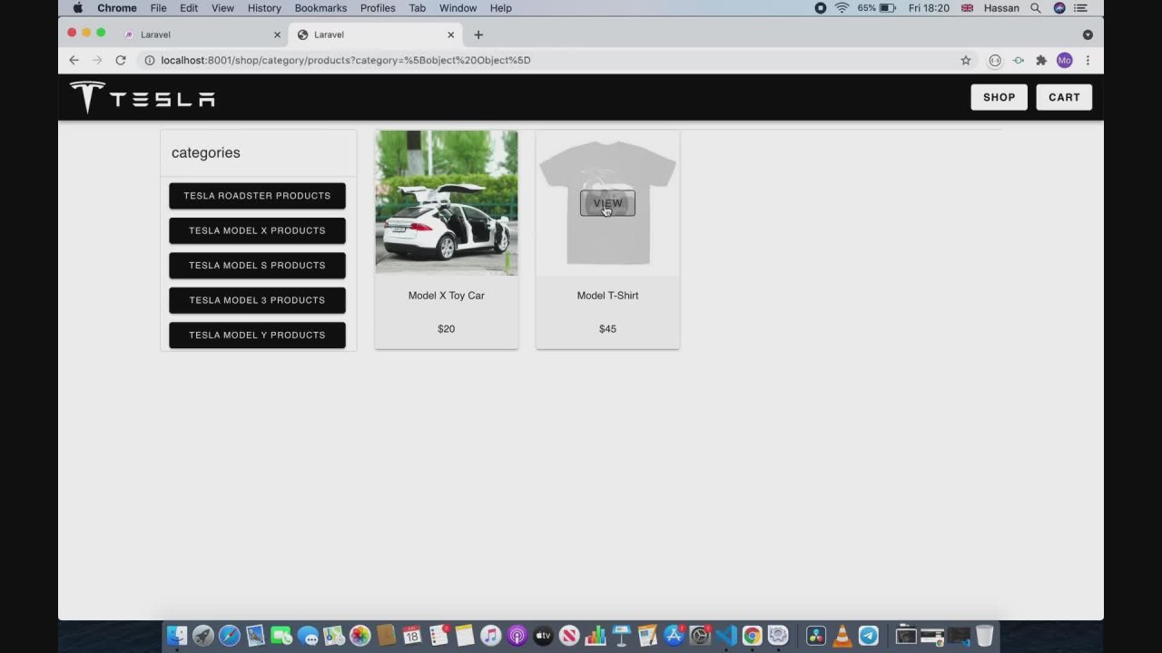Screen dimensions: 1162x653
Task: Click the Tesla logo in the header
Action: (143, 97)
